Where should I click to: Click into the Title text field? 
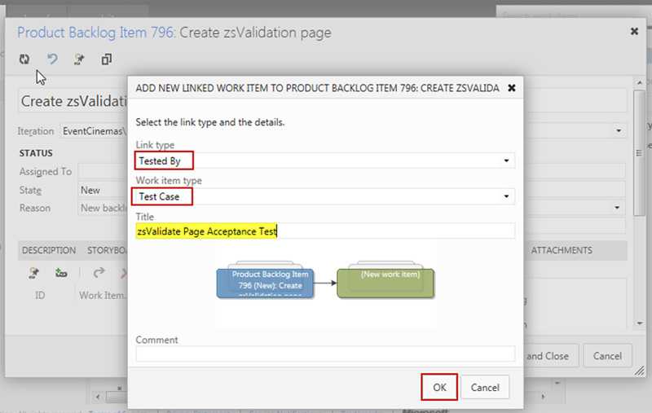(x=324, y=231)
